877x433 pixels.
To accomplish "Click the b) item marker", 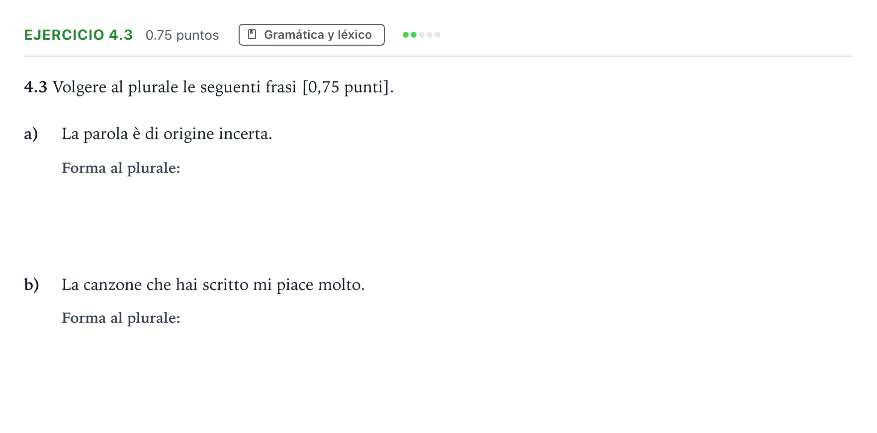I will click(31, 285).
